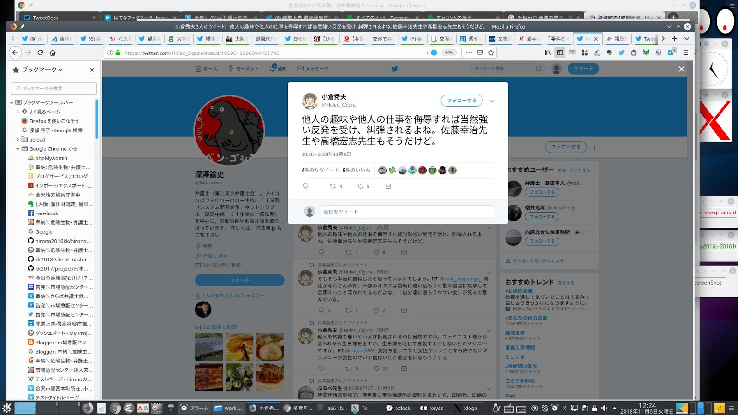This screenshot has width=738, height=415.
Task: Open volume control in system tray
Action: tap(604, 408)
